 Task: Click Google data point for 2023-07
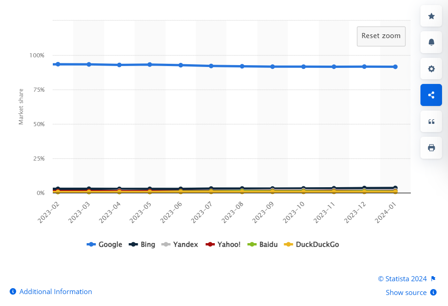[x=211, y=66]
